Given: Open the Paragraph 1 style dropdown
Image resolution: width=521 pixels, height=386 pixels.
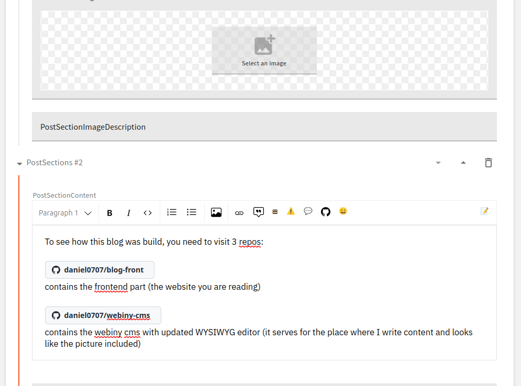Looking at the screenshot, I should (x=64, y=212).
